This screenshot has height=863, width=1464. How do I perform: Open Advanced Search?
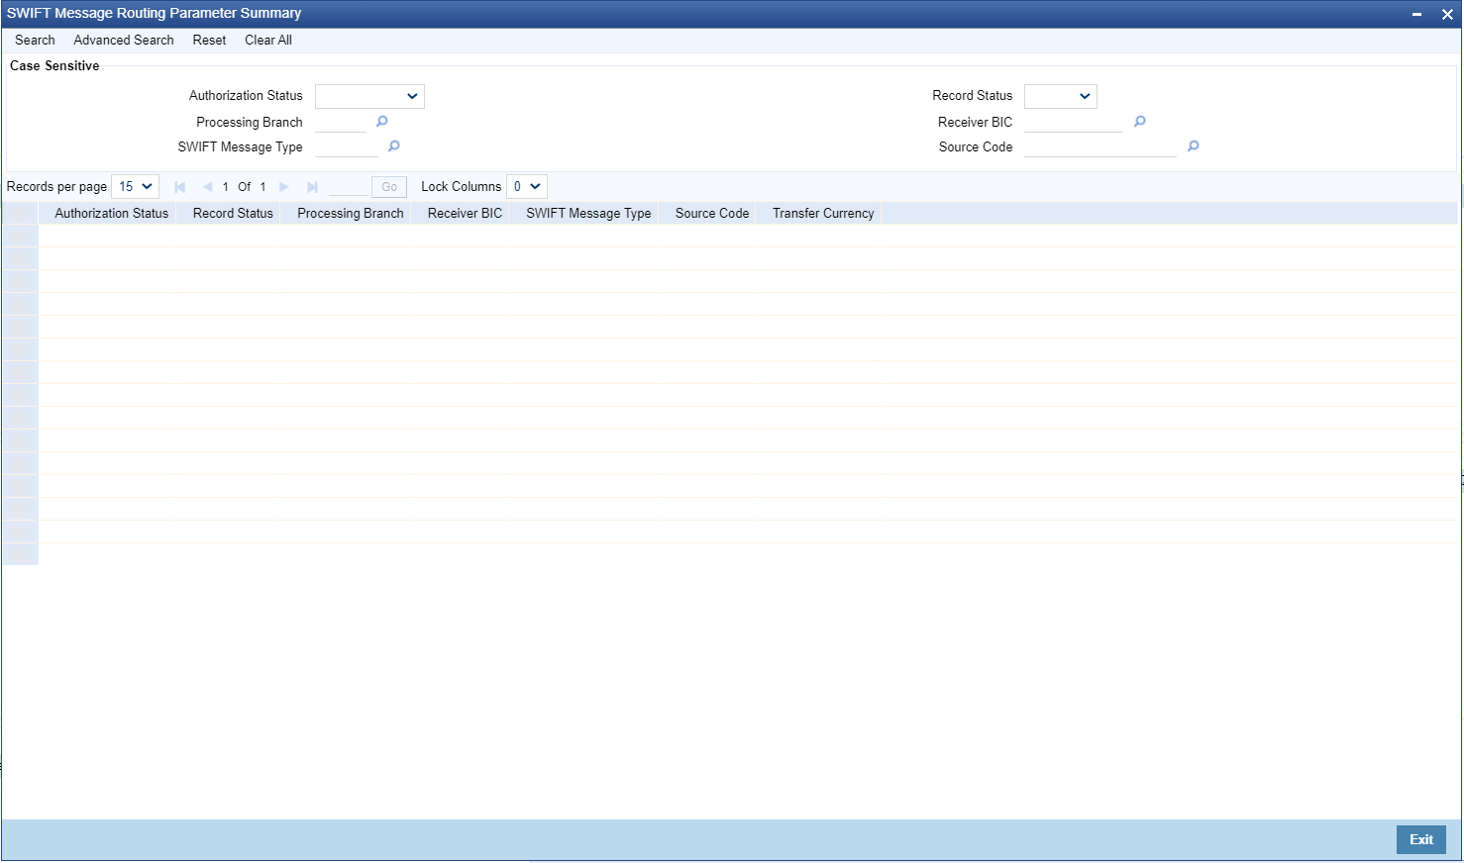pos(124,41)
